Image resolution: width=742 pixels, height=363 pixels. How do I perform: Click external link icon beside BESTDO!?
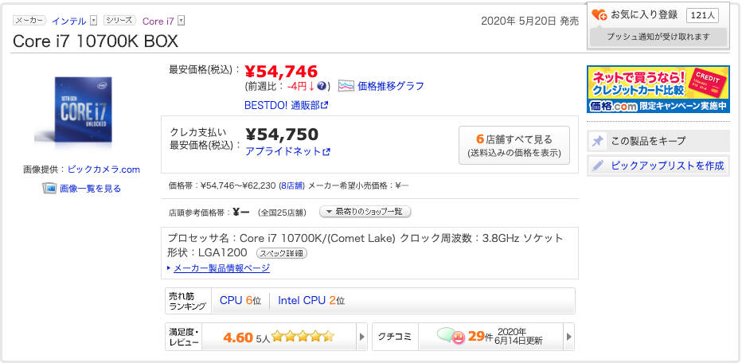coord(324,105)
